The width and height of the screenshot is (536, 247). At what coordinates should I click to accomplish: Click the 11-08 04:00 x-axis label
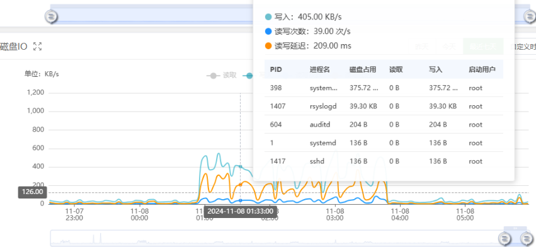400,214
